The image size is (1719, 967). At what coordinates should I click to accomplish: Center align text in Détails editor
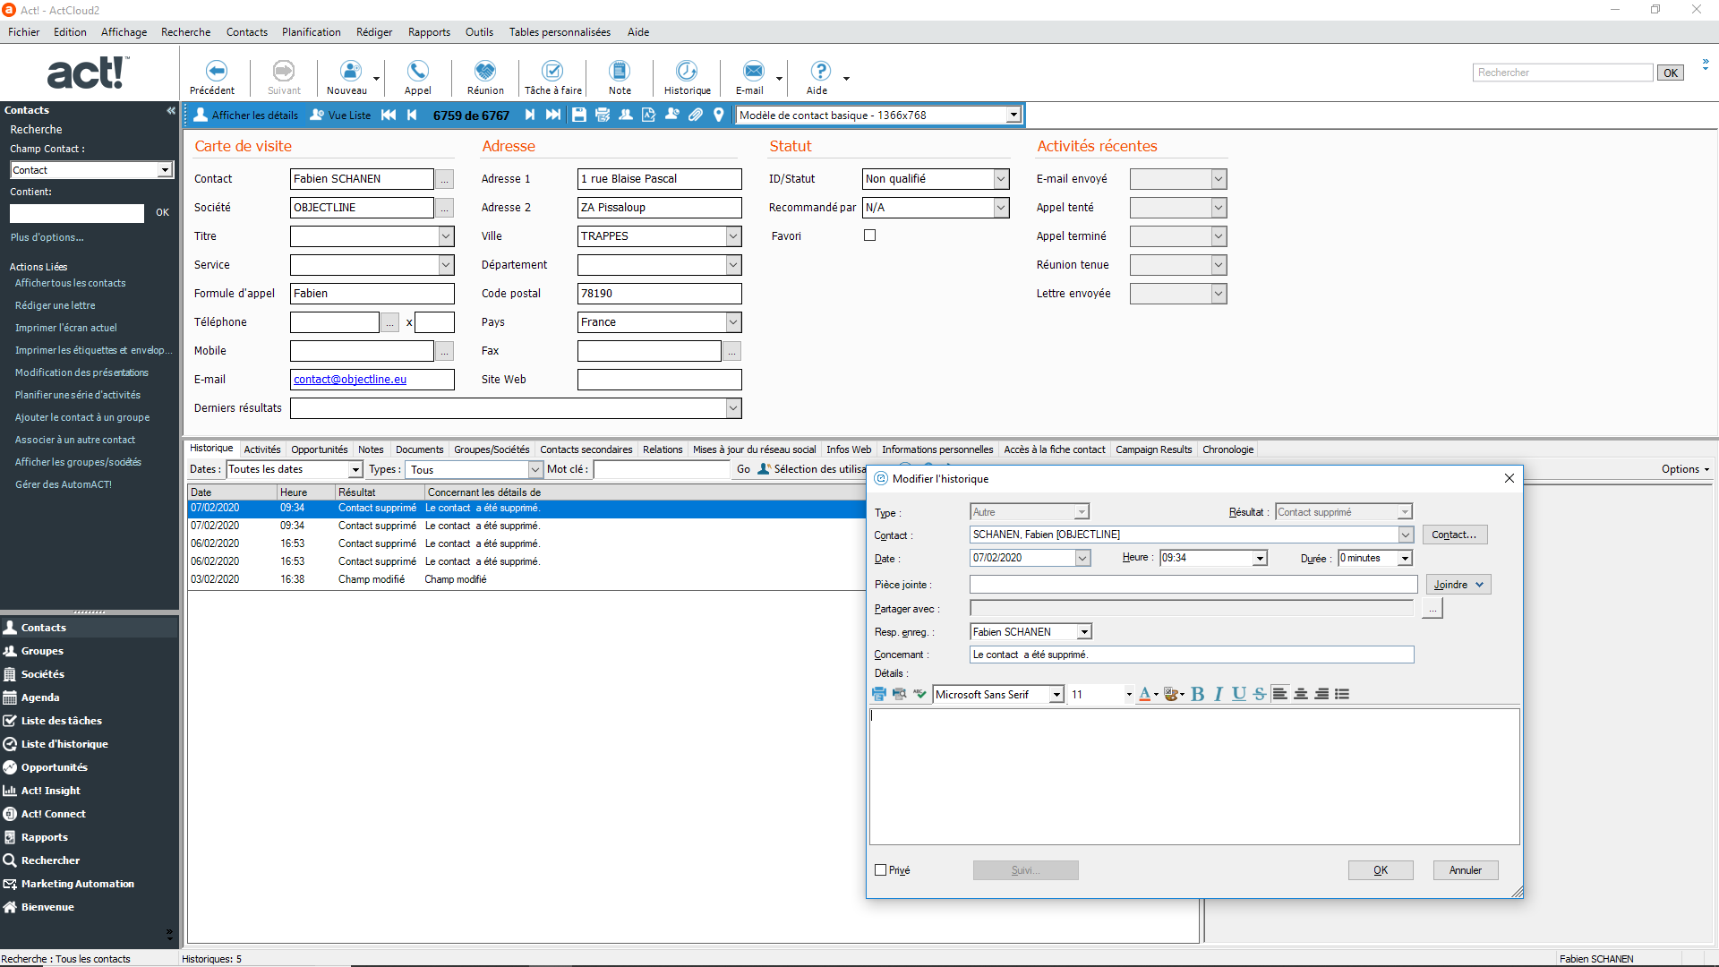point(1301,694)
